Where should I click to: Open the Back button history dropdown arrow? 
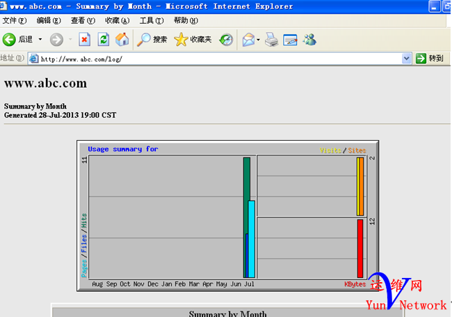click(40, 39)
